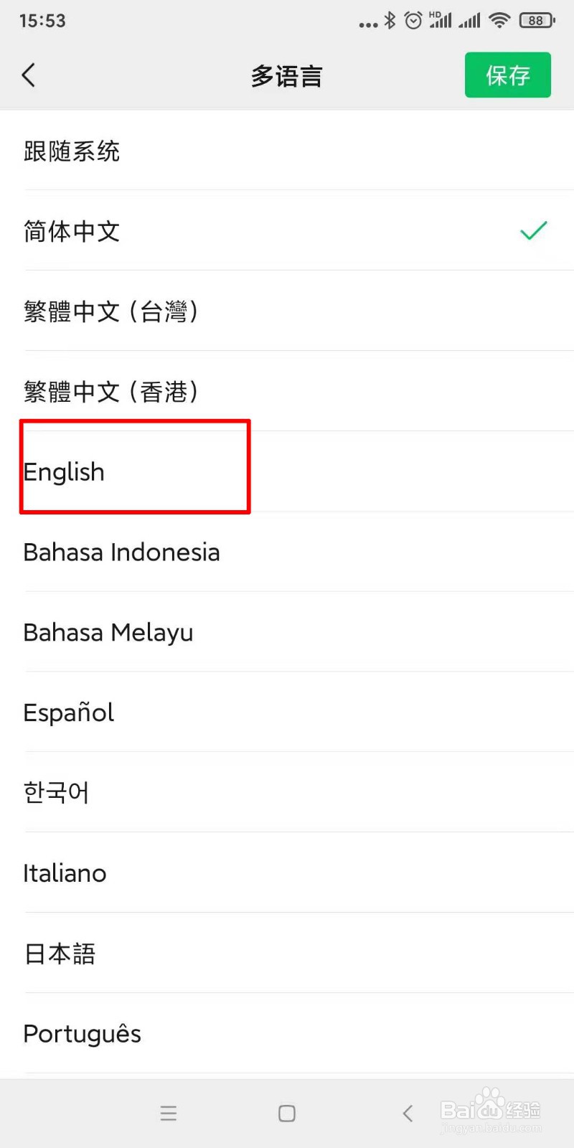Select English as the language
This screenshot has width=574, height=1148.
tap(287, 472)
